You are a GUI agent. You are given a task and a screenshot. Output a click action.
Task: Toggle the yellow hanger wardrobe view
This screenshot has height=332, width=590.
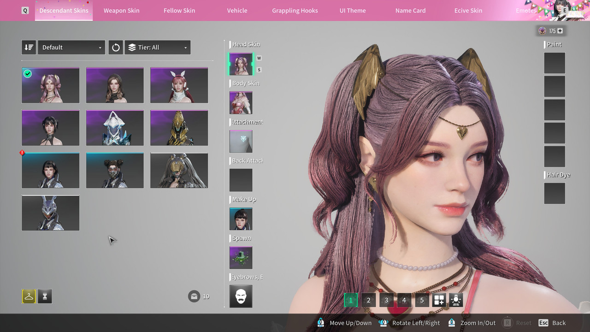click(29, 296)
